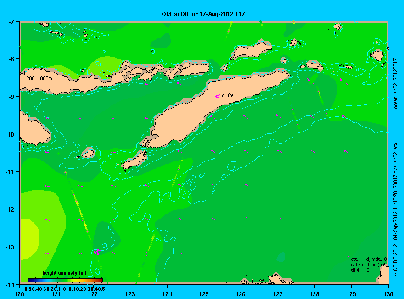Screen dimensions: 404x299
Task: Click the 'all 4 -1.3' statistics text
Action: coord(360,270)
